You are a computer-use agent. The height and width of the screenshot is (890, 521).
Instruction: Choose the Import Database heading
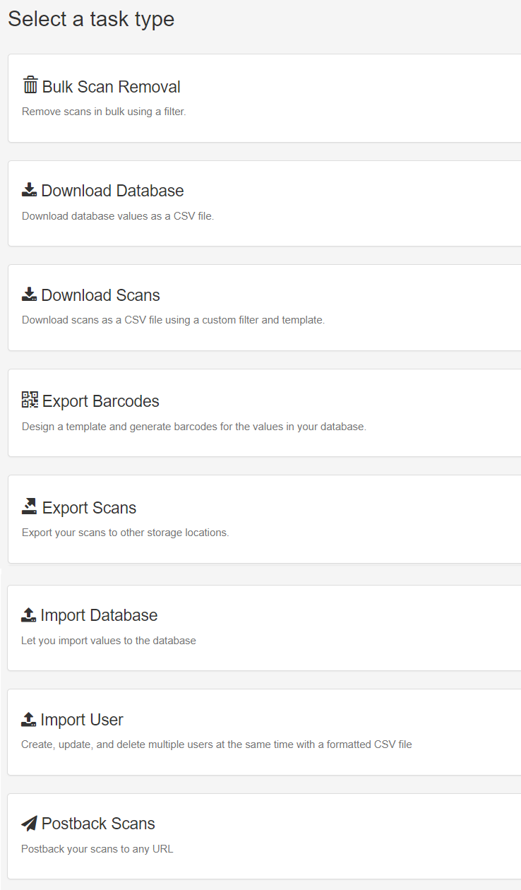pos(99,615)
